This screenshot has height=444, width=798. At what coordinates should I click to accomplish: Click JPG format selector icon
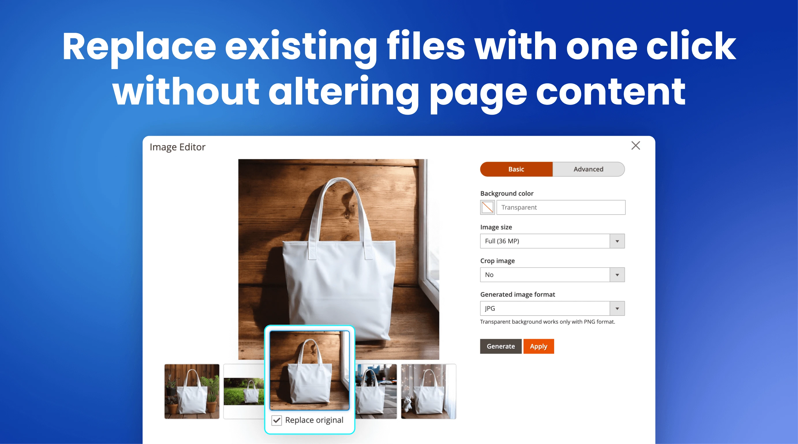[617, 308]
